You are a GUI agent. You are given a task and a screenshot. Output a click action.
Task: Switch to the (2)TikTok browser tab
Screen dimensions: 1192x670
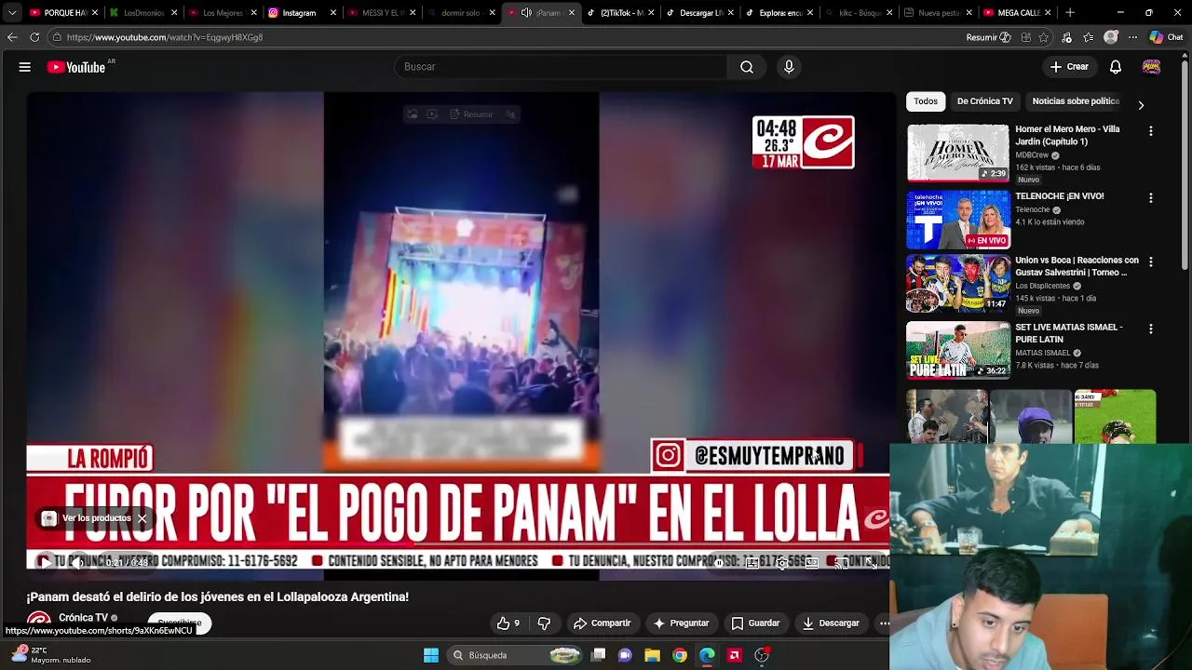pyautogui.click(x=622, y=13)
